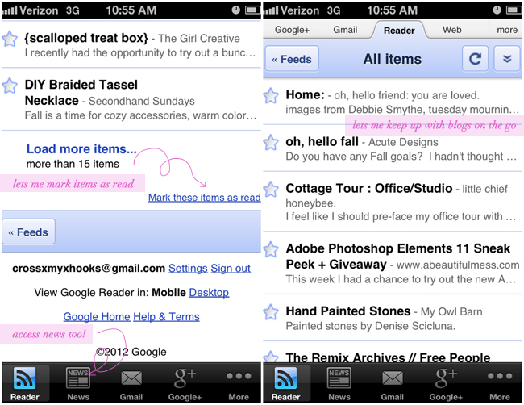Switch to the Gmail top tab
This screenshot has height=405, width=524.
345,30
